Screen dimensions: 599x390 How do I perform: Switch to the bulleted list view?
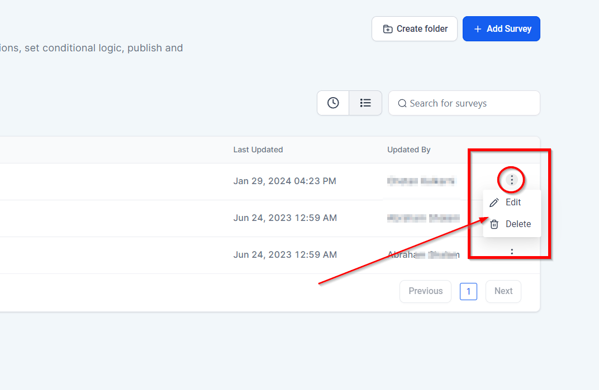click(365, 103)
